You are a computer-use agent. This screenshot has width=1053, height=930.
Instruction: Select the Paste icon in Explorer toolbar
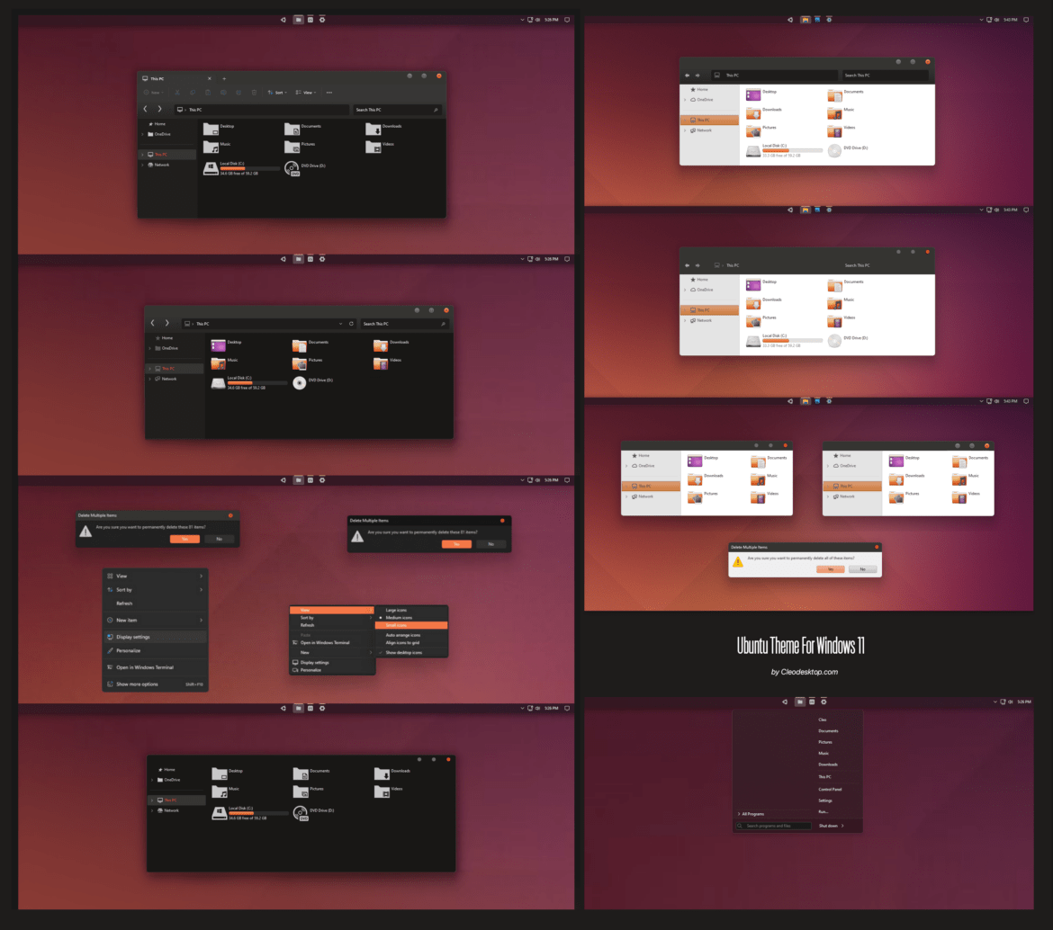[x=208, y=93]
